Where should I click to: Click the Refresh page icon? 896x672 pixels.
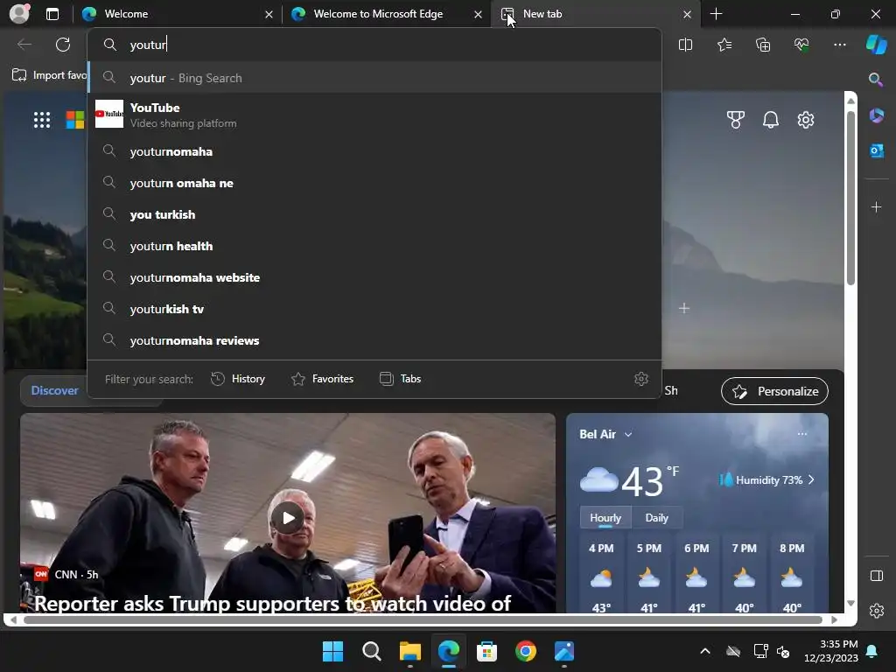click(63, 45)
